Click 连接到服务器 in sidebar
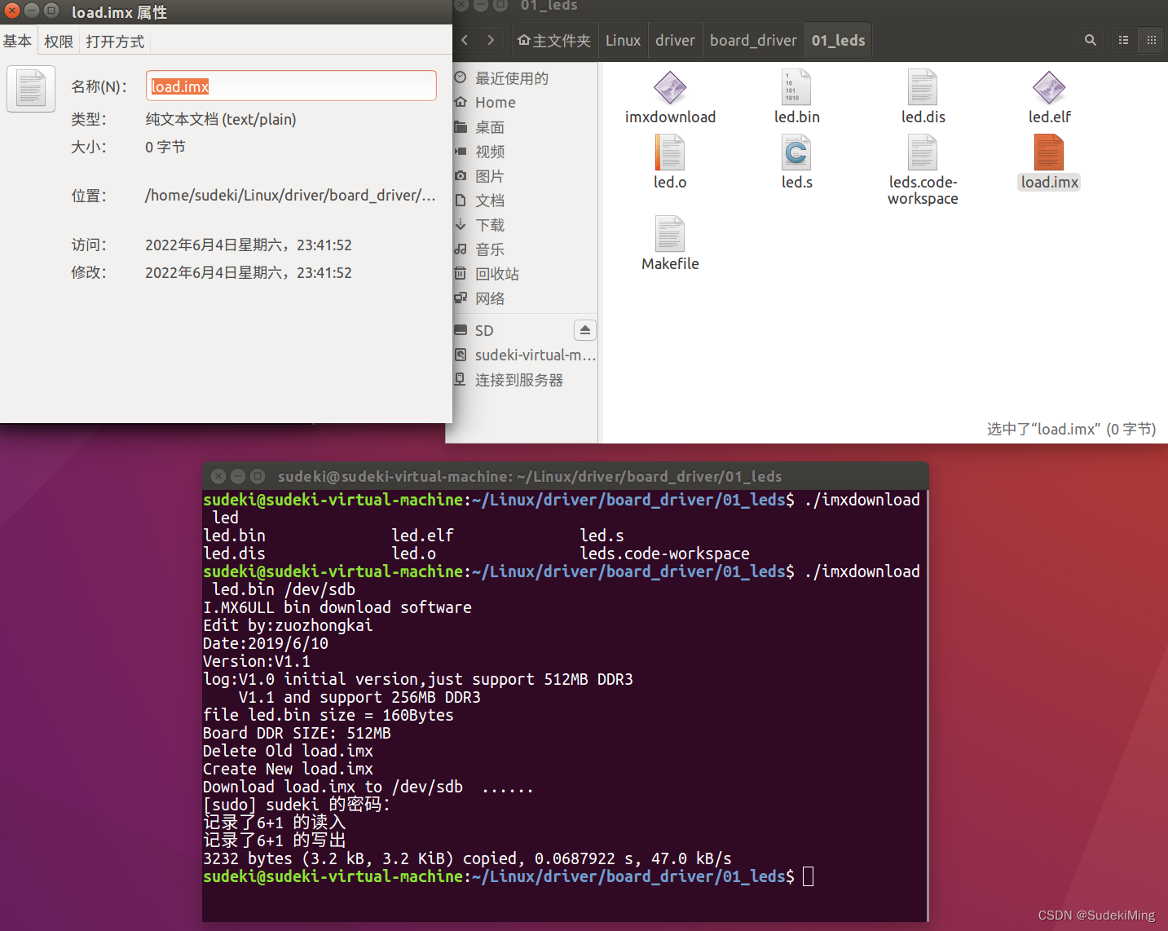The height and width of the screenshot is (931, 1168). pyautogui.click(x=519, y=380)
